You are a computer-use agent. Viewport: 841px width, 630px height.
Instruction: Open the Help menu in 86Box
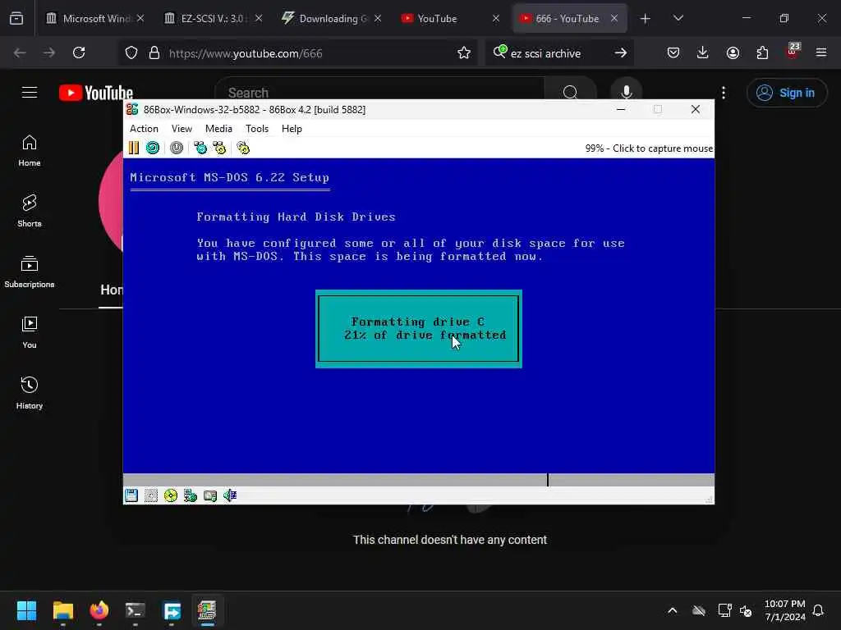click(x=292, y=129)
